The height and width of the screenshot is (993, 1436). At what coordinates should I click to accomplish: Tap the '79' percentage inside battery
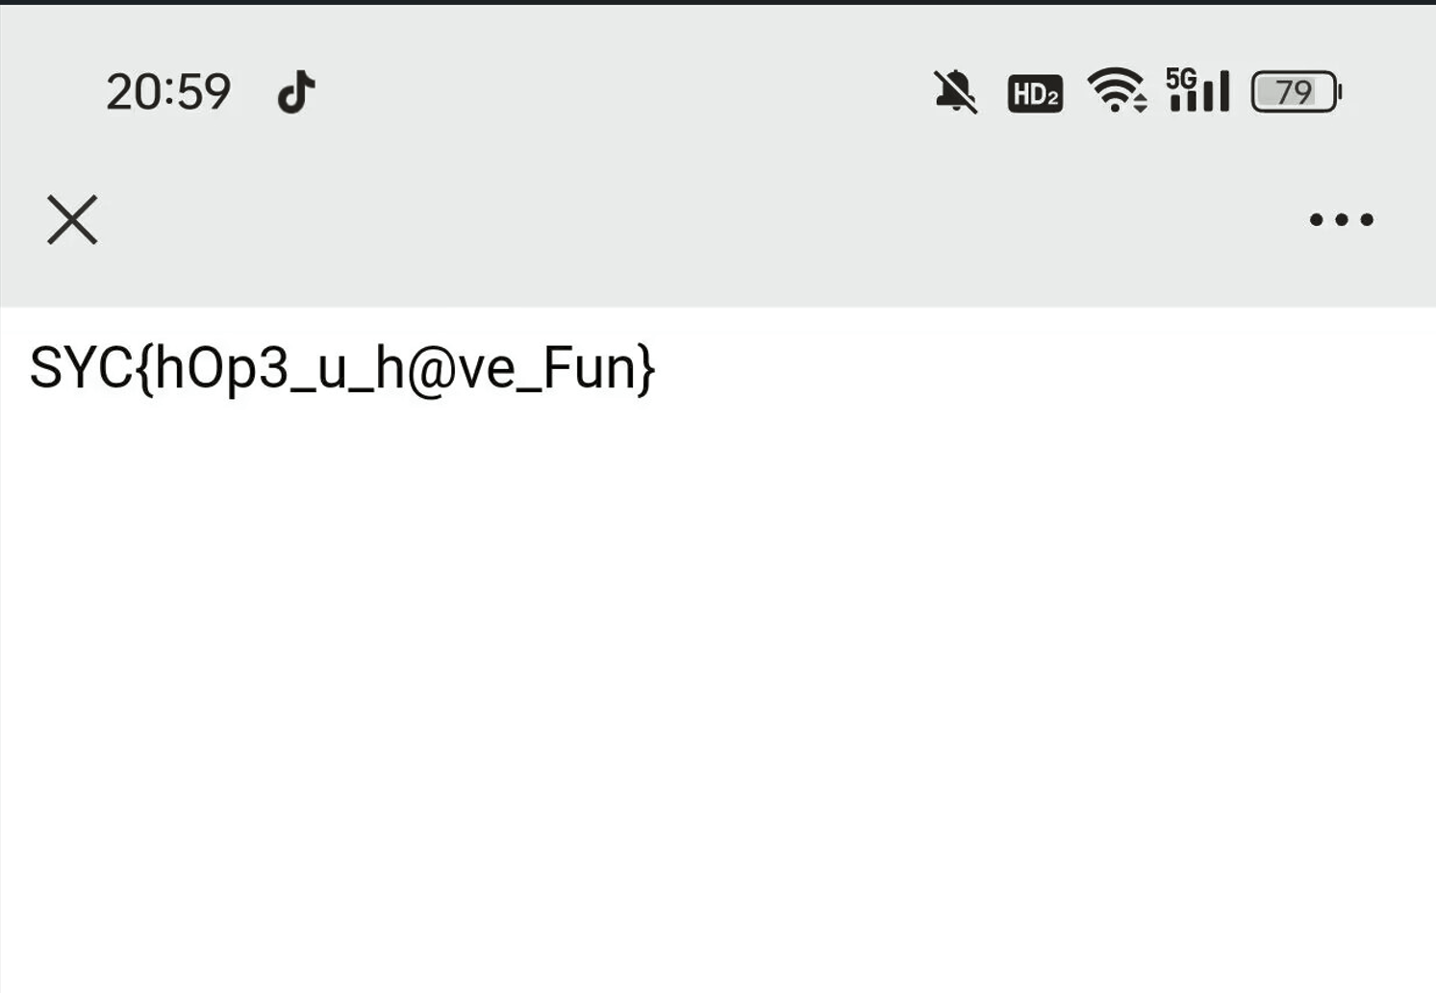pos(1294,92)
